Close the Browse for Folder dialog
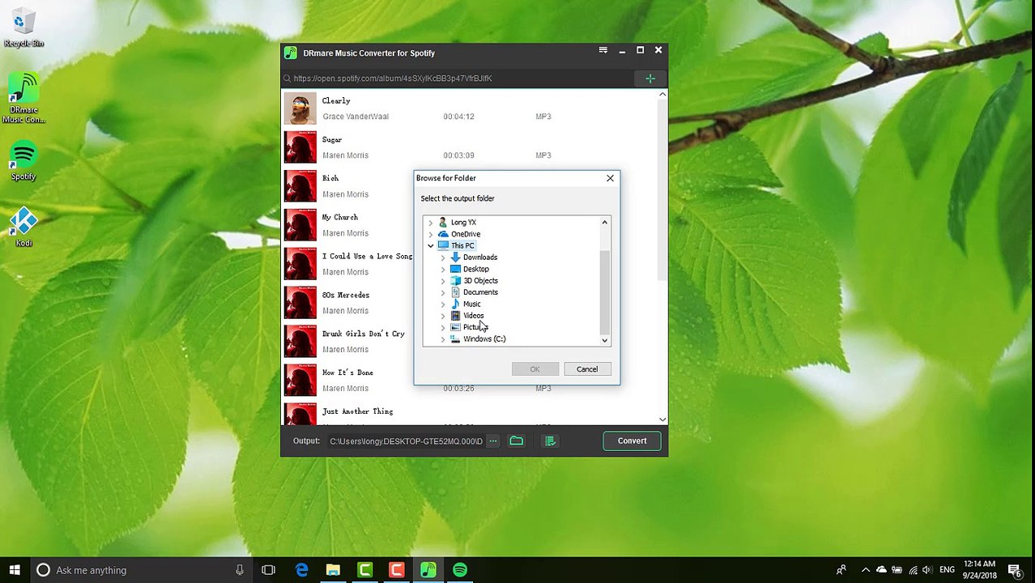 pyautogui.click(x=610, y=178)
